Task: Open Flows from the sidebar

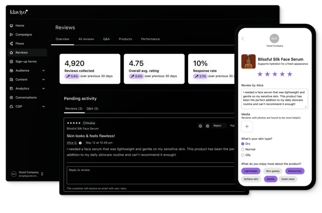Action: pos(11,43)
